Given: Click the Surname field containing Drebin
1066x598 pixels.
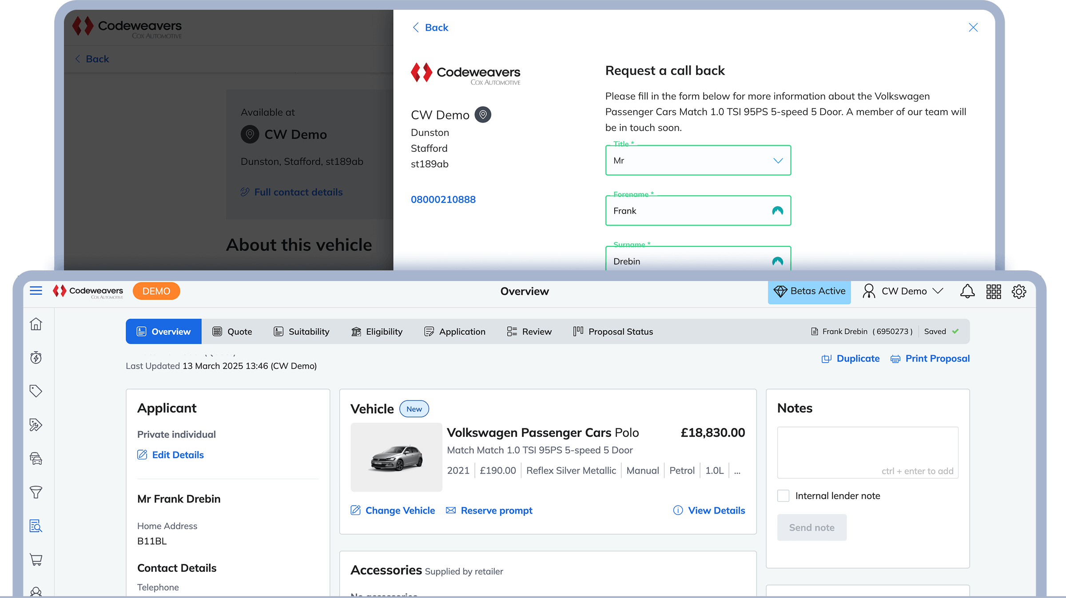Looking at the screenshot, I should coord(698,259).
